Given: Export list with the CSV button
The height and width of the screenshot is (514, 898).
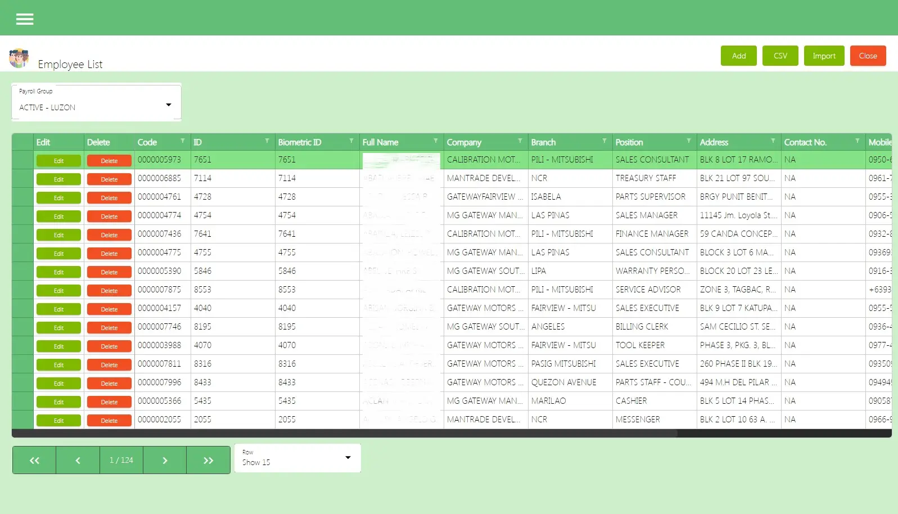Looking at the screenshot, I should point(780,56).
